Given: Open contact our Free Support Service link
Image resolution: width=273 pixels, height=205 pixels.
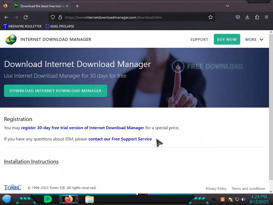Looking at the screenshot, I should click(x=120, y=139).
